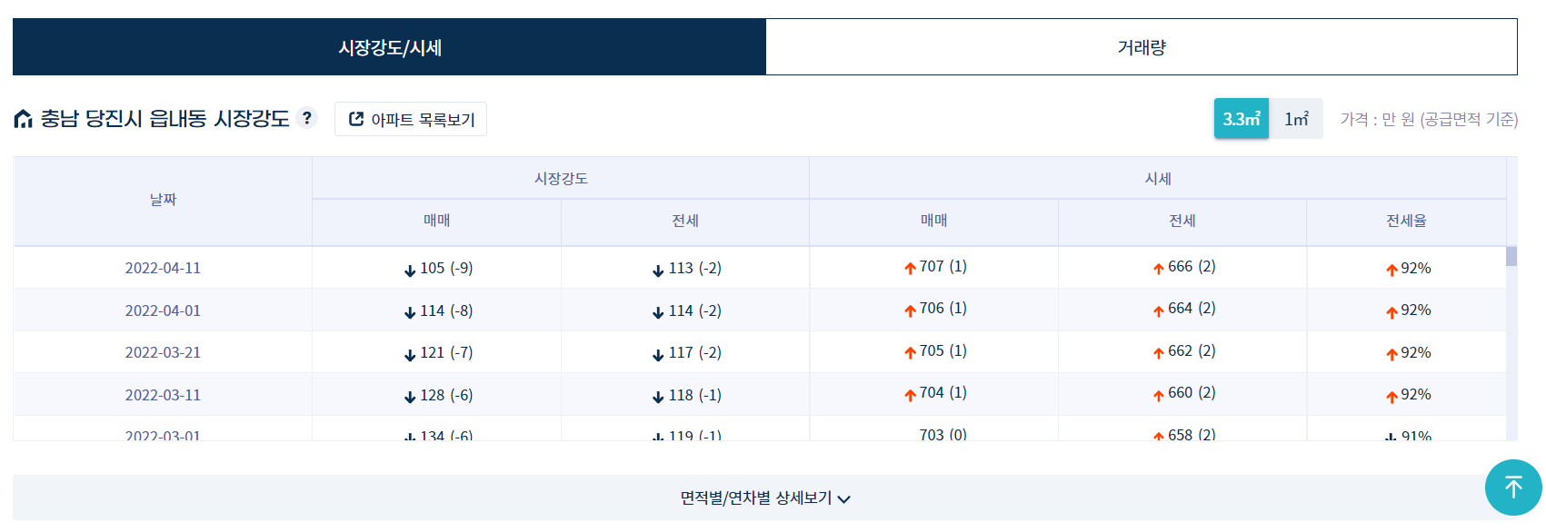Switch to the 거래량 tab
This screenshot has height=532, width=1546.
coord(1141,47)
